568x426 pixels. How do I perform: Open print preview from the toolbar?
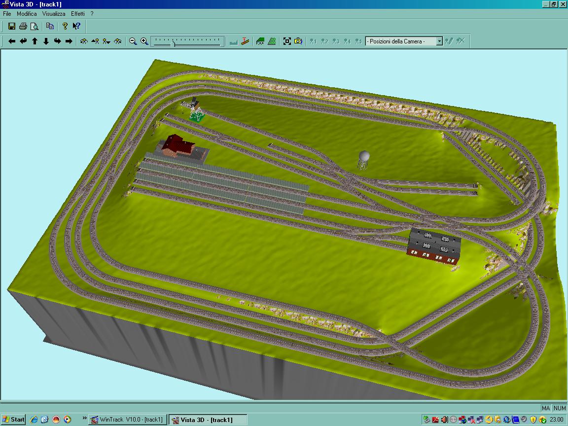click(x=35, y=26)
